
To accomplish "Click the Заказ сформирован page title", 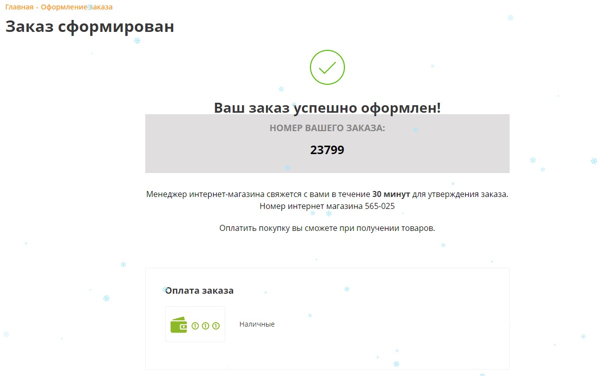I will pos(90,26).
